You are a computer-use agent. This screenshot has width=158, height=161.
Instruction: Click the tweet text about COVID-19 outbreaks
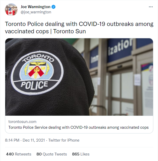click(79, 28)
